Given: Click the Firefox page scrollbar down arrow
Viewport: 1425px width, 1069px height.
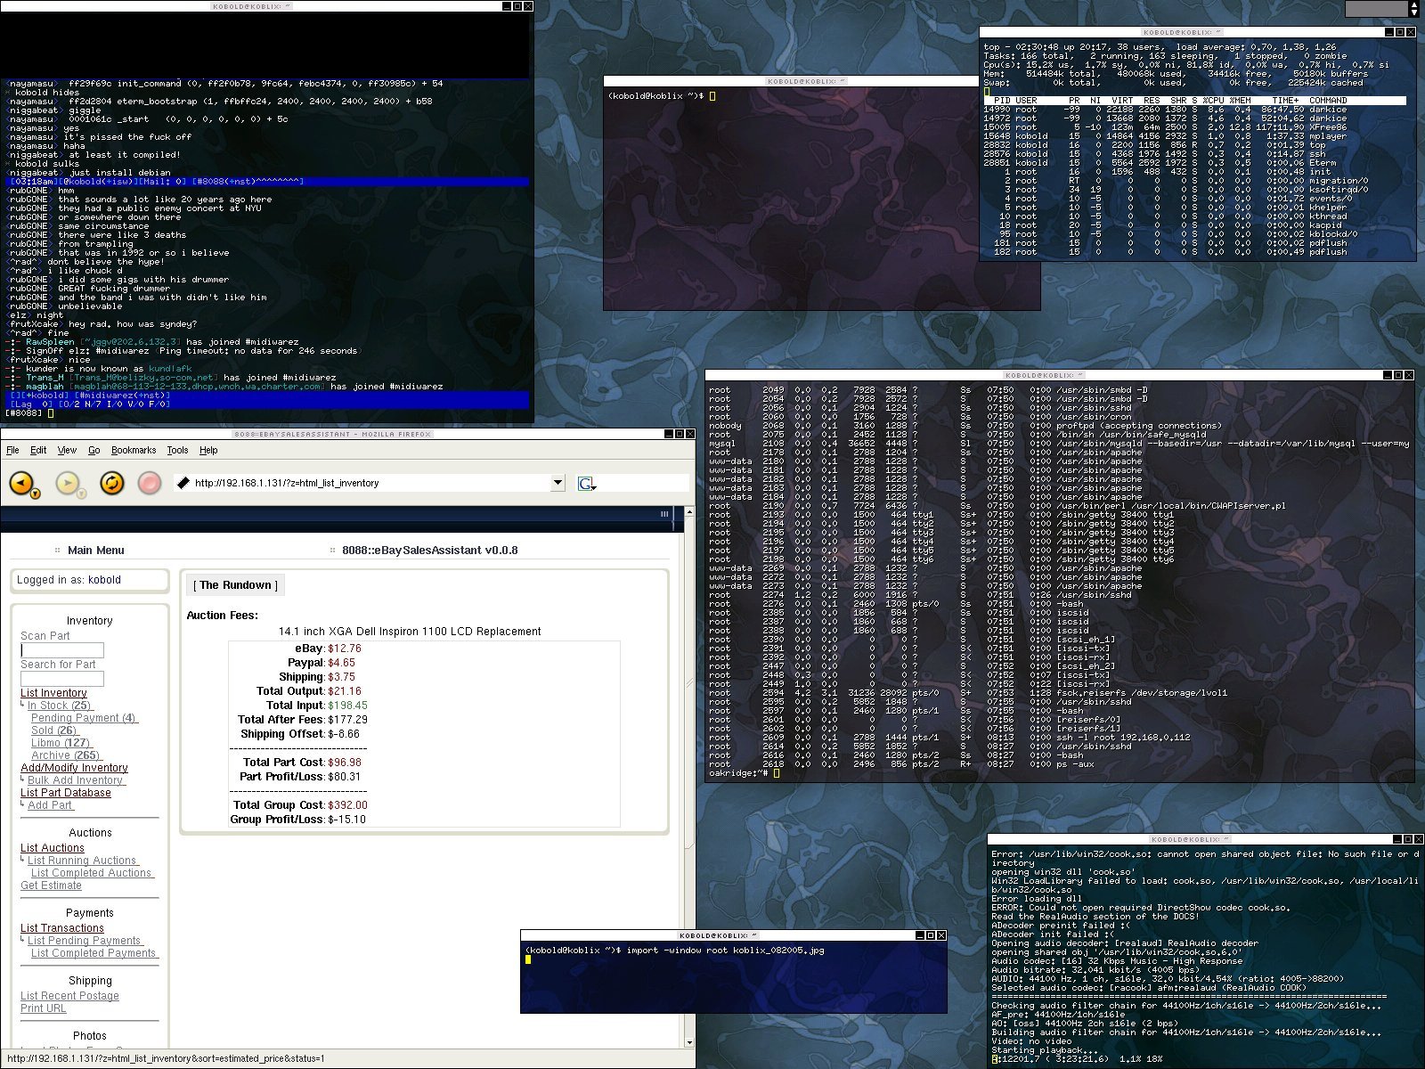Looking at the screenshot, I should [x=689, y=1041].
